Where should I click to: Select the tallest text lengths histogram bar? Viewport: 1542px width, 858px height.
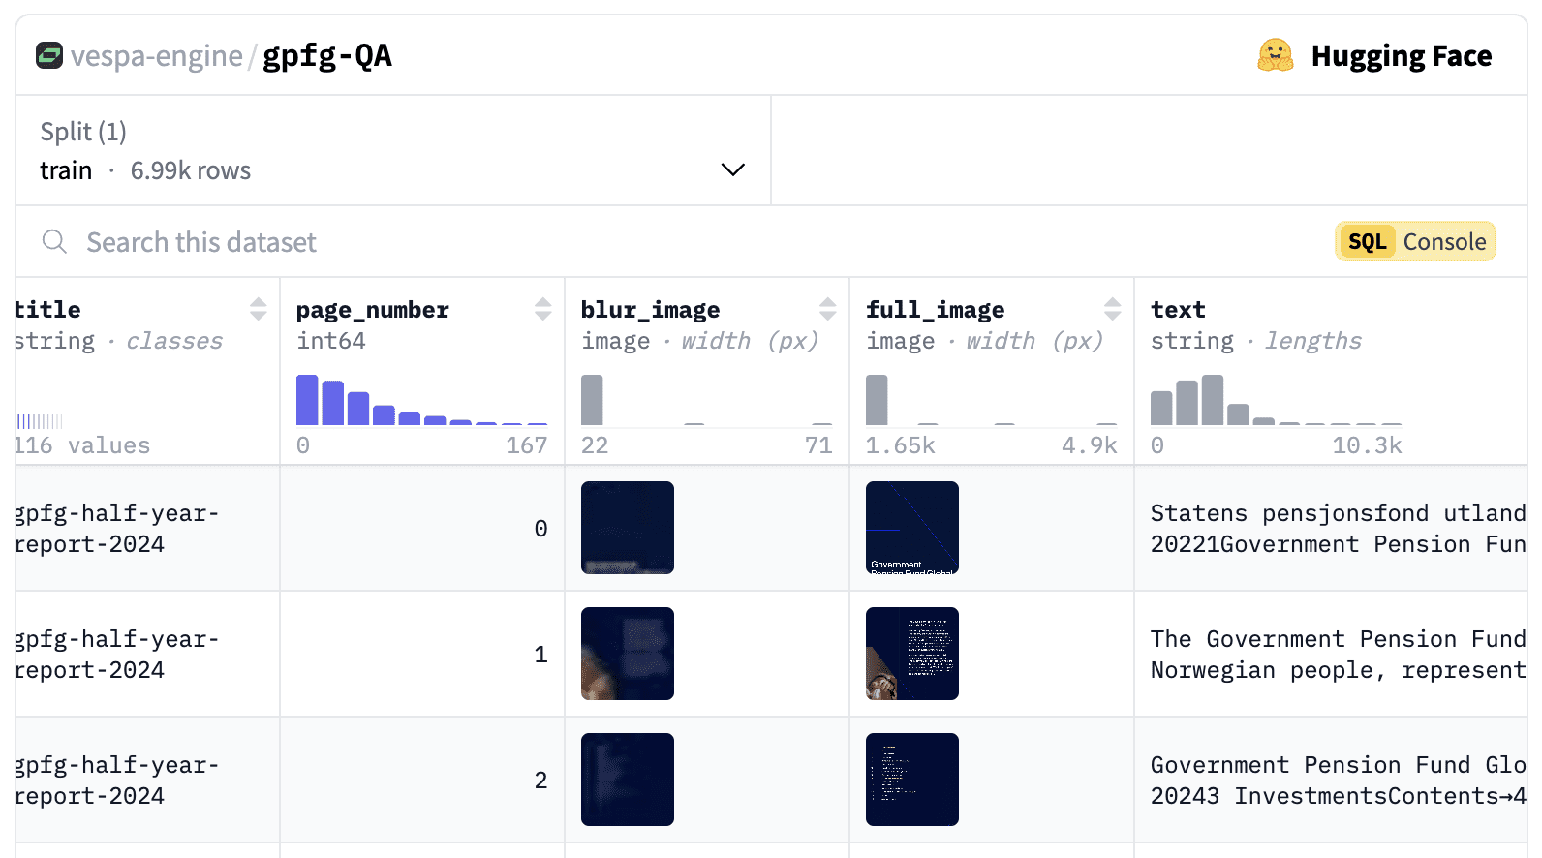pos(1213,400)
